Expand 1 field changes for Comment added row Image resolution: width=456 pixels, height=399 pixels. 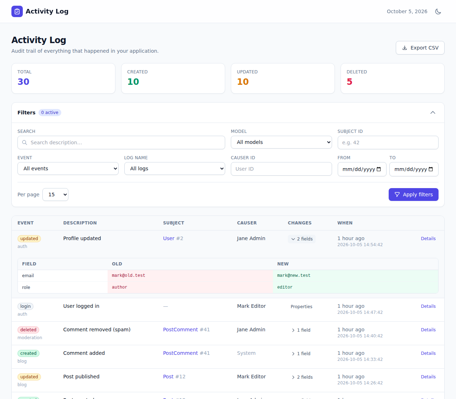click(x=301, y=354)
